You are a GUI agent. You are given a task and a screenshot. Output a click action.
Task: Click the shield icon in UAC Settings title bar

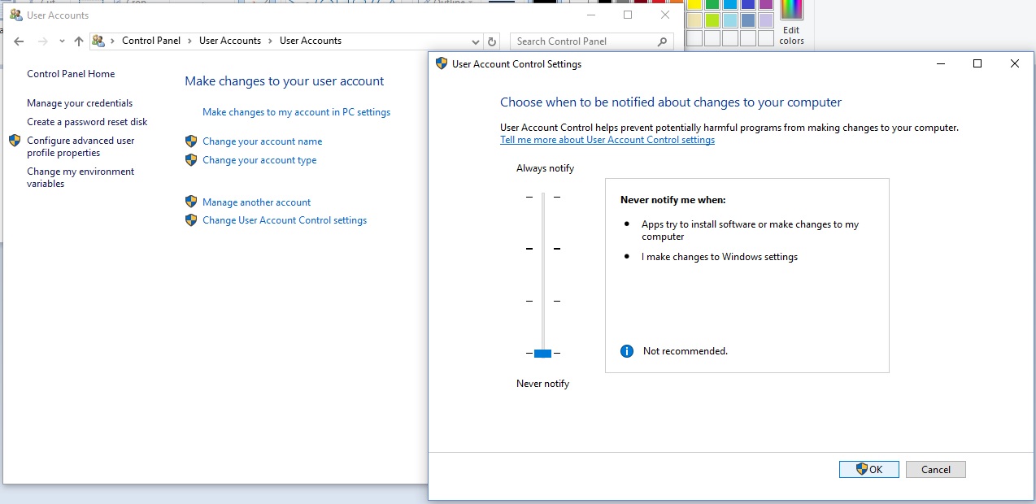pyautogui.click(x=442, y=63)
